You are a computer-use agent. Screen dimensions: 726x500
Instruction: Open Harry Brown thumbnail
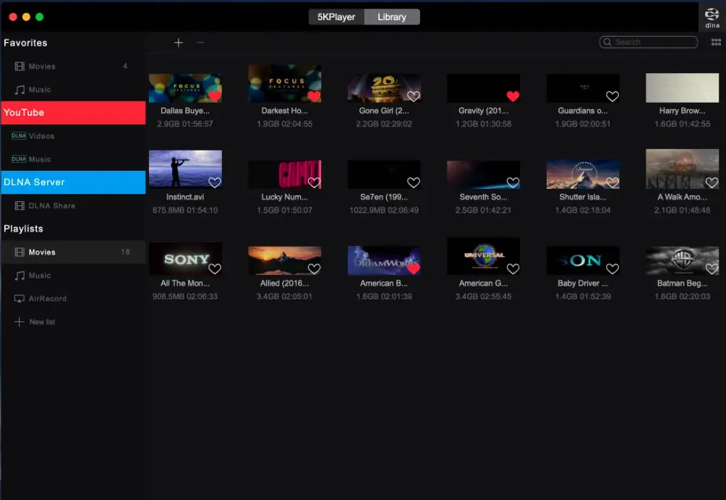point(683,88)
